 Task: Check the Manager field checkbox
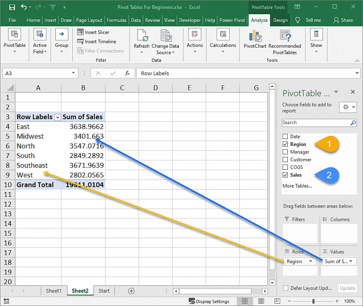click(x=285, y=152)
